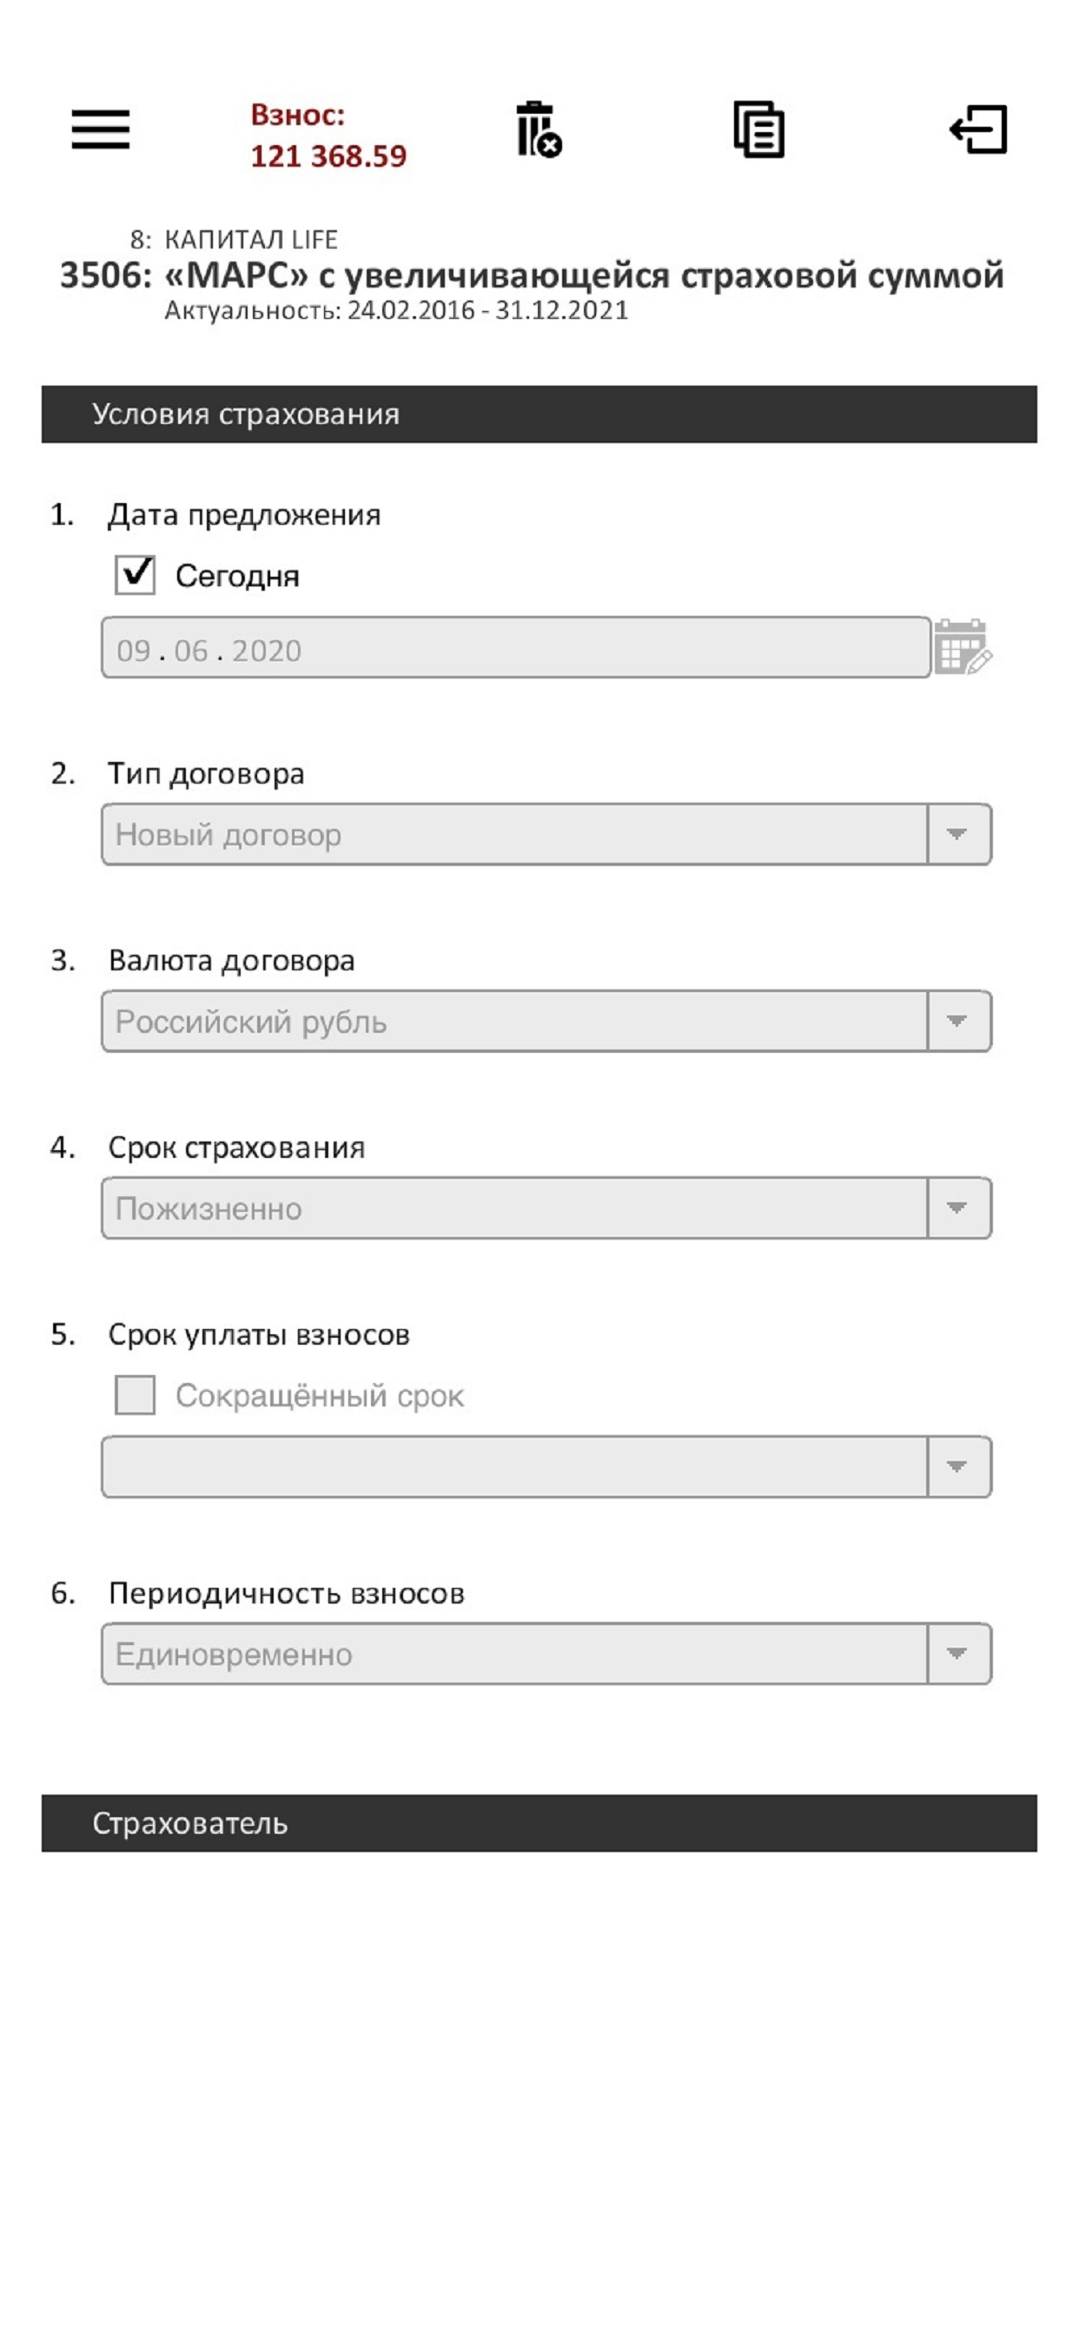Screen dimensions: 1079x2335
Task: Expand the Тип договора dropdown
Action: 957,834
